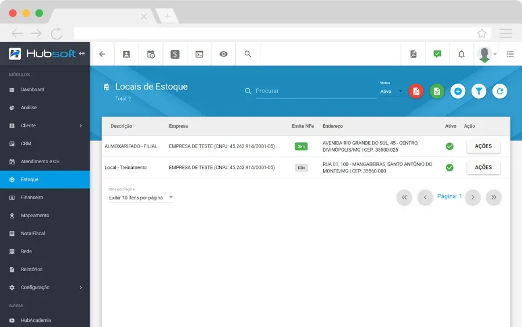Viewport: 522px width, 327px height.
Task: Open the calendar clock icon in toolbar
Action: 151,54
